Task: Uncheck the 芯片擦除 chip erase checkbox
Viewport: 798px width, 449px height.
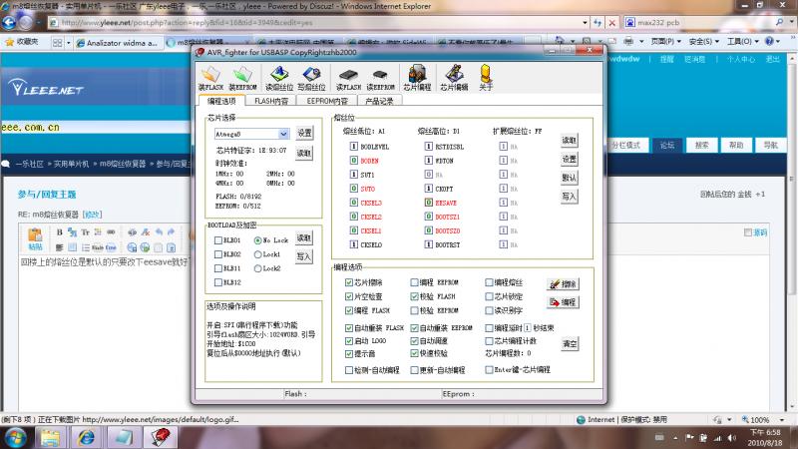Action: 337,283
